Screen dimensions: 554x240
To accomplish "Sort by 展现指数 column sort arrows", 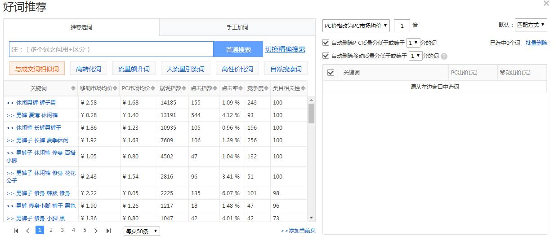I will 185,88.
